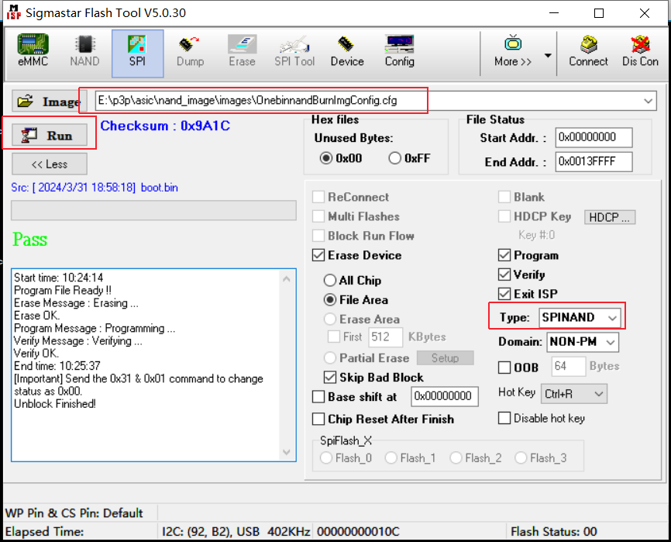671x542 pixels.
Task: Click the green Pass result text
Action: click(x=30, y=239)
